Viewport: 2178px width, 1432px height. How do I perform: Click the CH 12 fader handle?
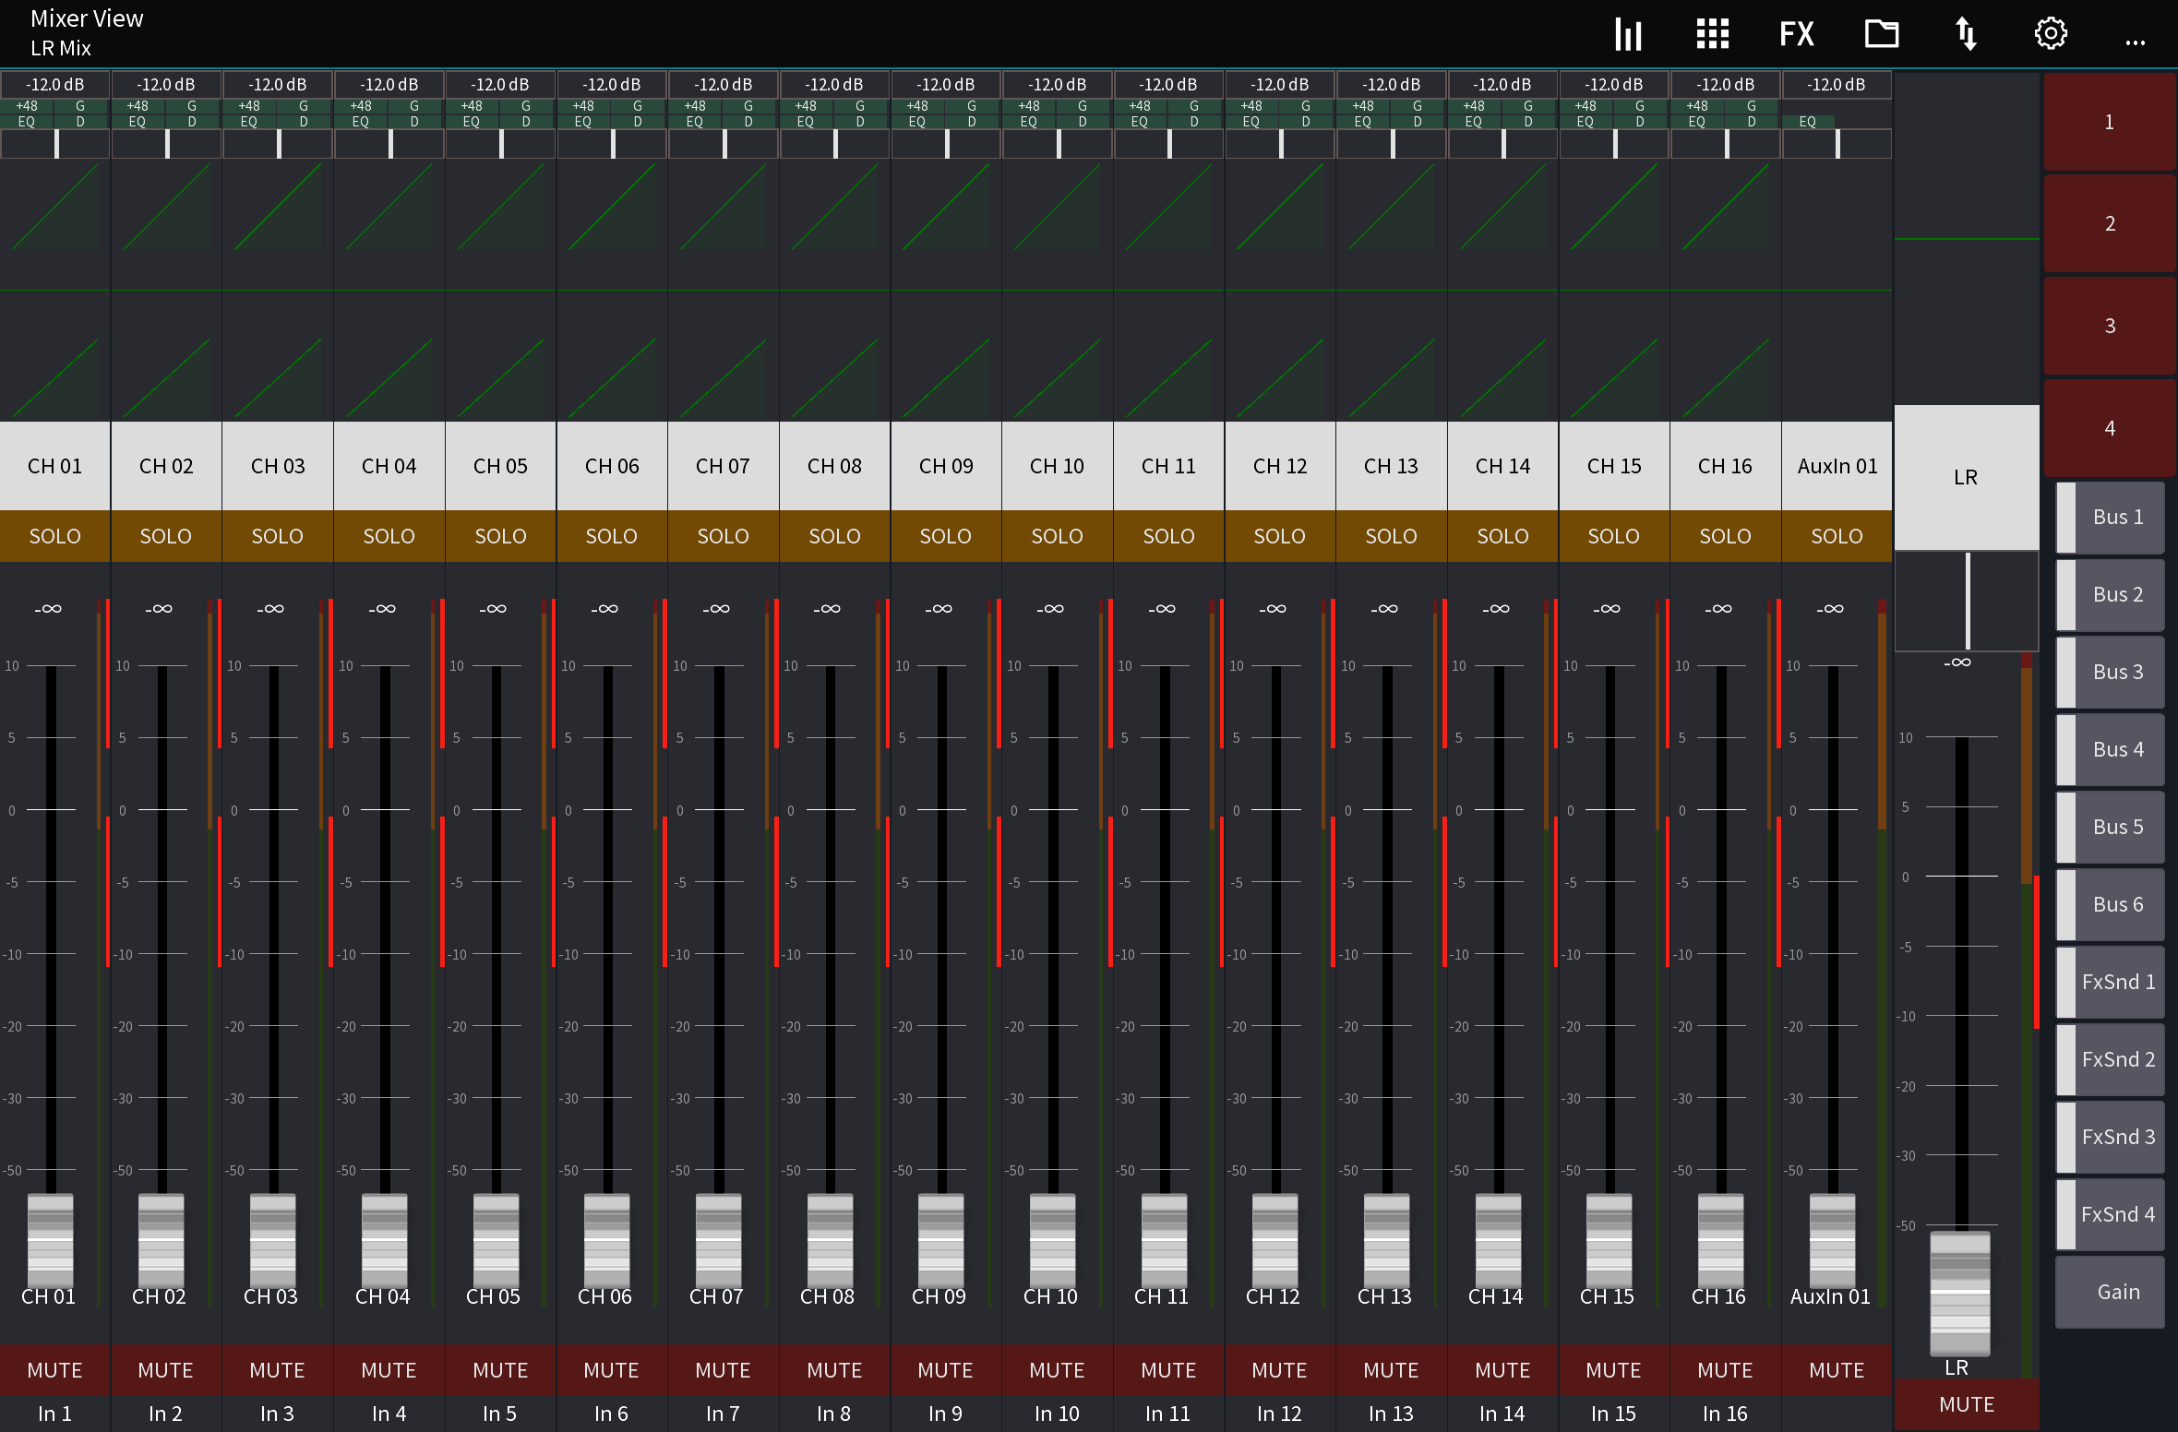[x=1274, y=1239]
